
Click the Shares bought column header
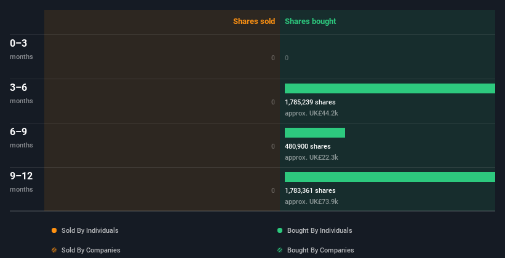(310, 21)
